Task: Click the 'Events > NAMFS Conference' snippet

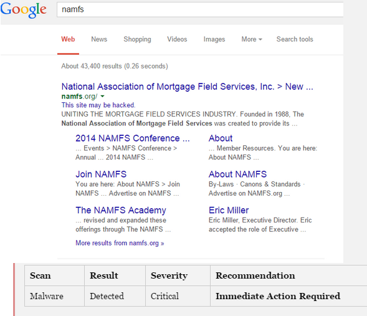Action: pos(126,153)
